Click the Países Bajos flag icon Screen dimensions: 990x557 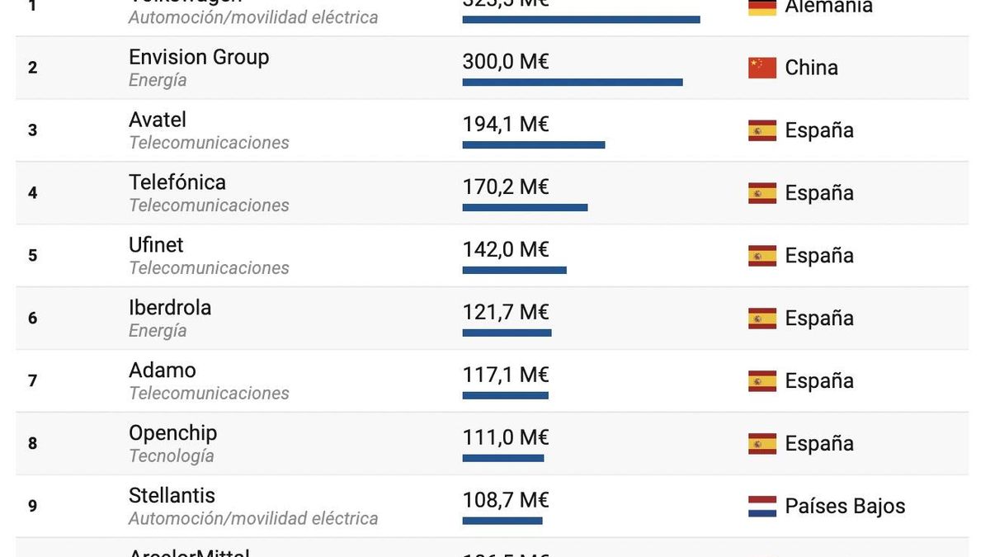(x=761, y=507)
